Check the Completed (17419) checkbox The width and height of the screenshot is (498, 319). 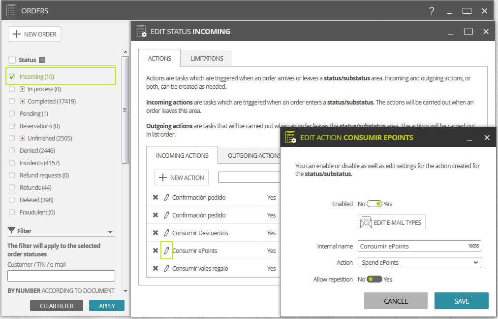coord(12,101)
